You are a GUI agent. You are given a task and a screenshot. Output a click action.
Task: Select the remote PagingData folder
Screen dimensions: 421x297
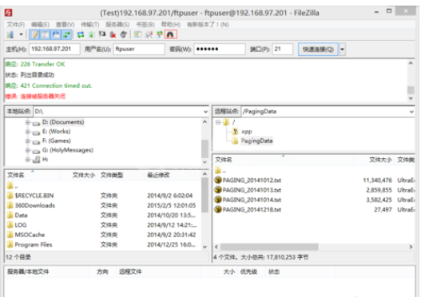coord(256,141)
